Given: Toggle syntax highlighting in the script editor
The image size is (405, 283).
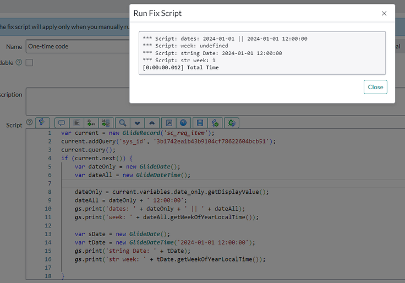Looking at the screenshot, I should (x=43, y=123).
